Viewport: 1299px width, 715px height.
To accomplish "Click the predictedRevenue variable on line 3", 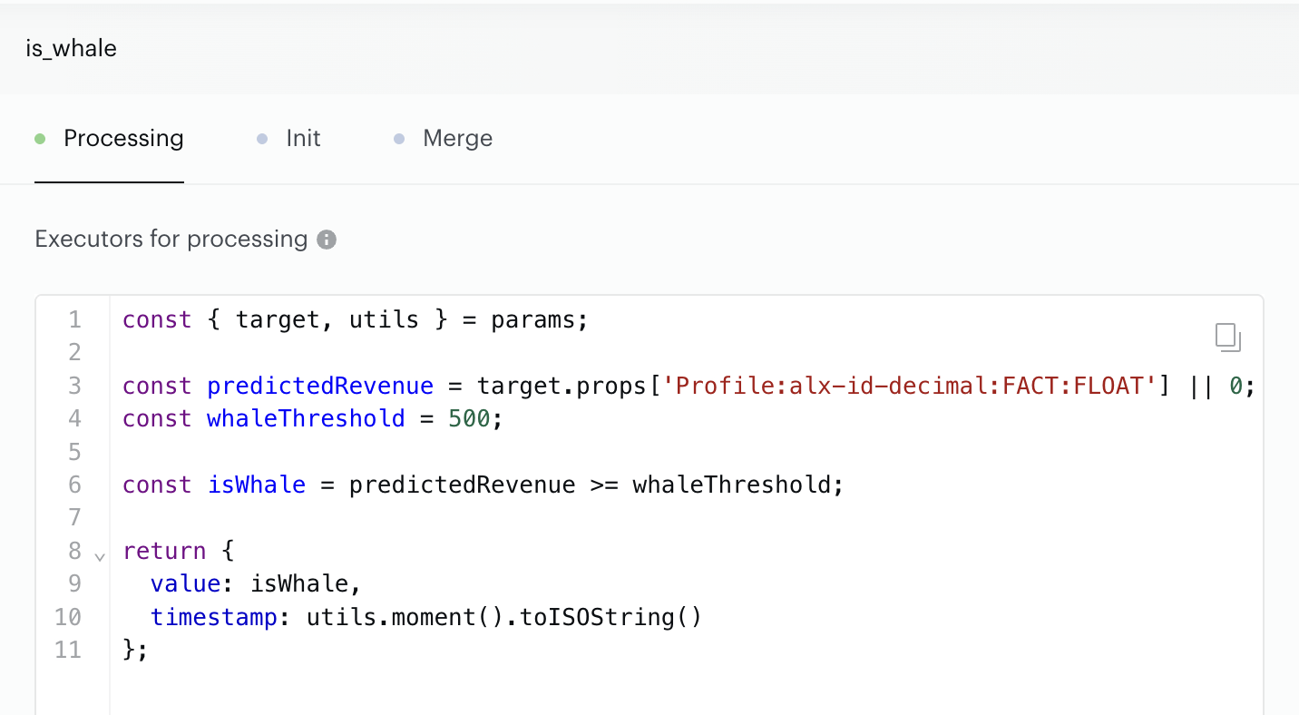I will (x=320, y=386).
